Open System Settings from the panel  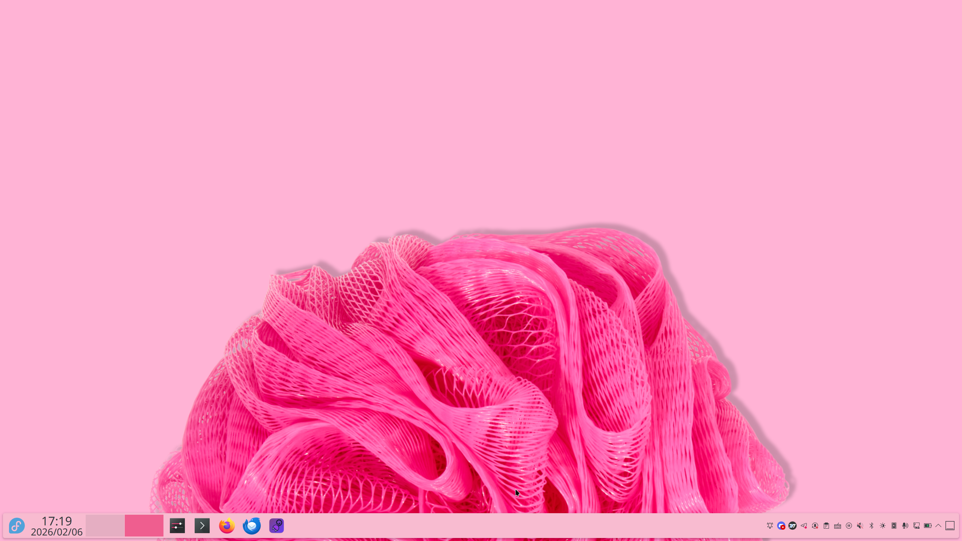[177, 526]
